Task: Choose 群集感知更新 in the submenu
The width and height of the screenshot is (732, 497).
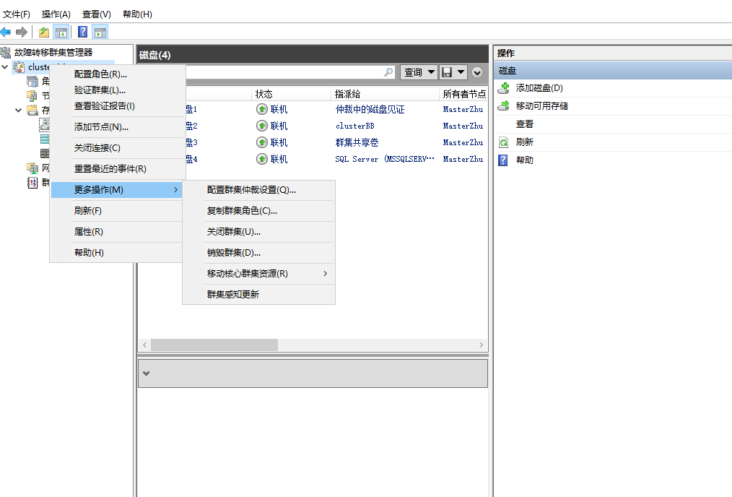Action: click(258, 294)
